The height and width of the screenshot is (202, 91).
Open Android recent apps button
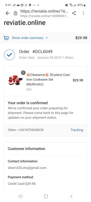(x=20, y=196)
